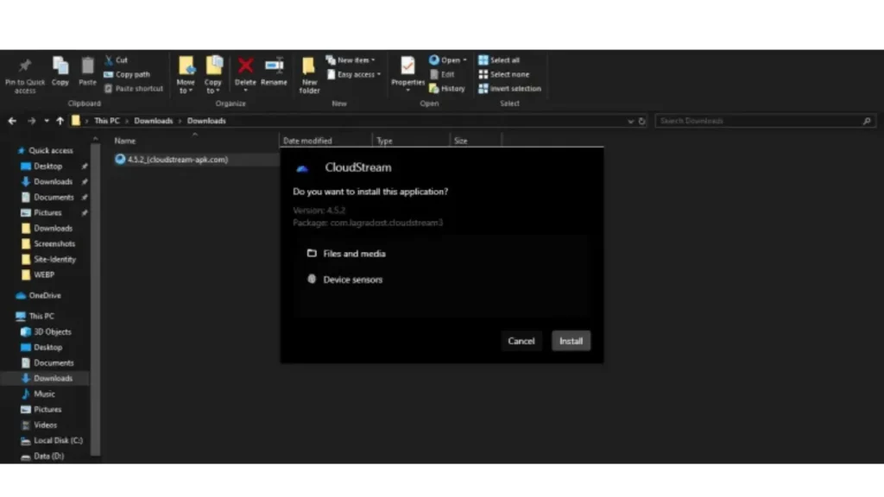Open Videos under This PC
Viewport: 884px width, 497px height.
[39, 425]
